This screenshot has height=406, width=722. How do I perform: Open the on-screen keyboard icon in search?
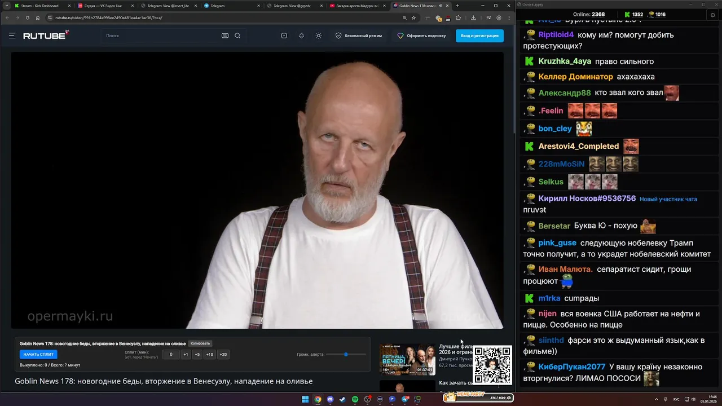[225, 36]
